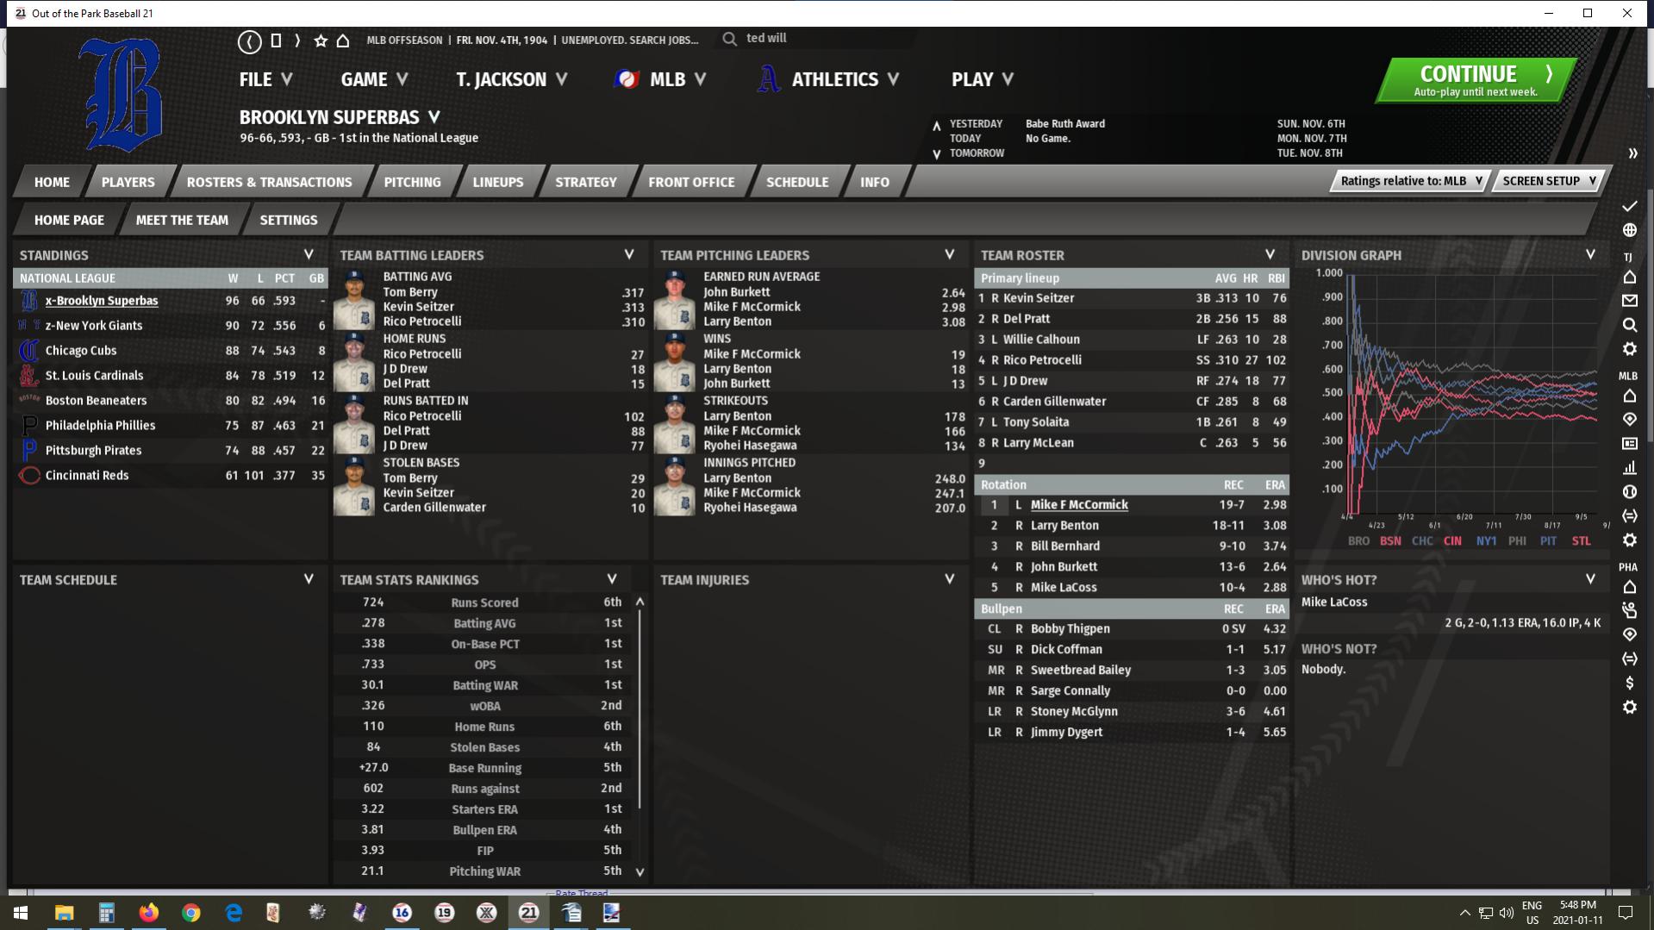Image resolution: width=1654 pixels, height=930 pixels.
Task: Click the home icon beside the star
Action: click(343, 41)
